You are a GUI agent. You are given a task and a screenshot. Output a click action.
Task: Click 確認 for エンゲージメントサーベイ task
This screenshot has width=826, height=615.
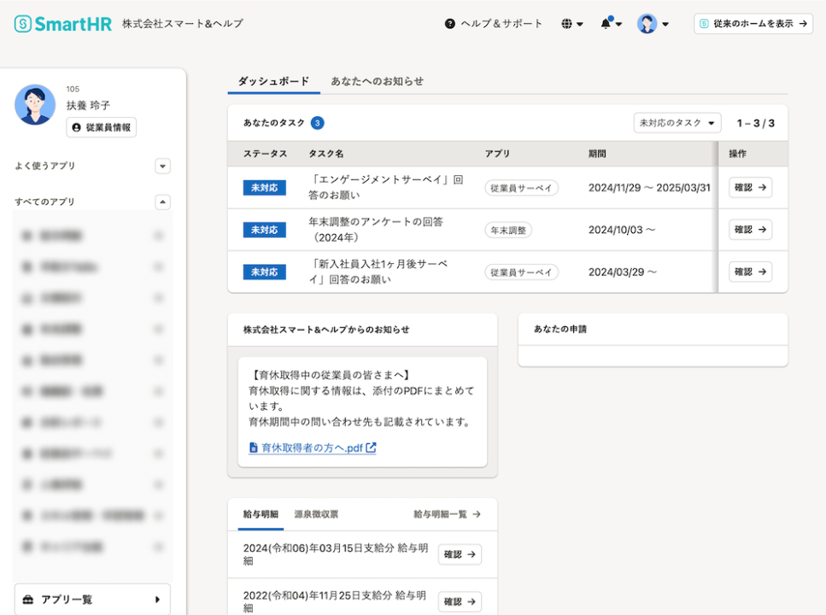click(x=750, y=188)
